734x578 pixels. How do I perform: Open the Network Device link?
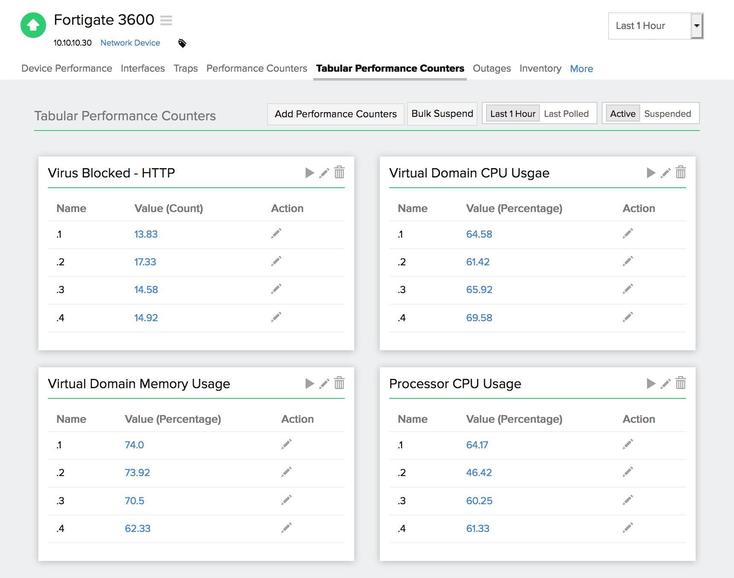coord(130,43)
